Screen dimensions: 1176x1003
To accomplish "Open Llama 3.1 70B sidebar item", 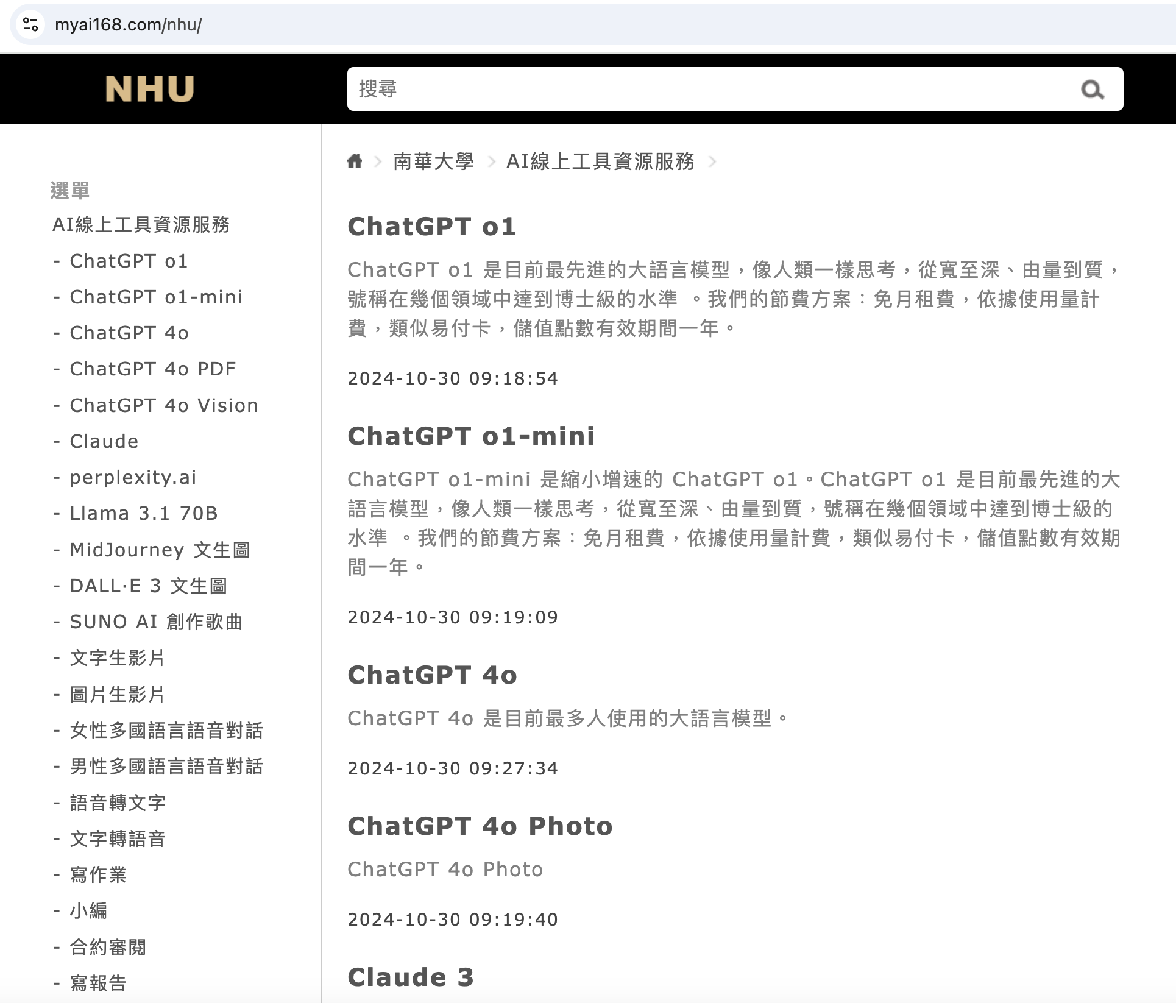I will coord(144,513).
